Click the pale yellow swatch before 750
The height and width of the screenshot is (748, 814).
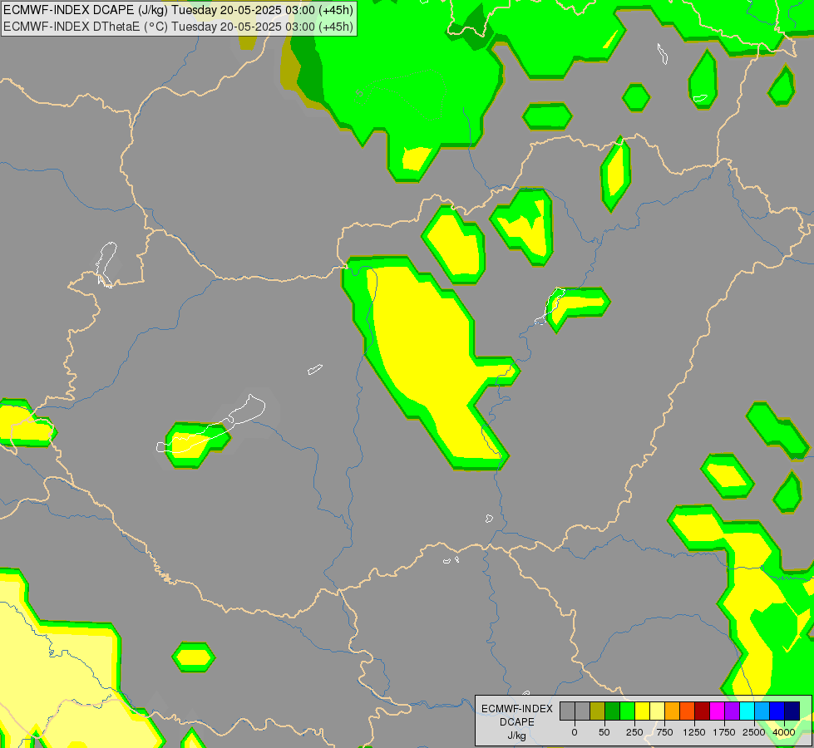[x=657, y=711]
